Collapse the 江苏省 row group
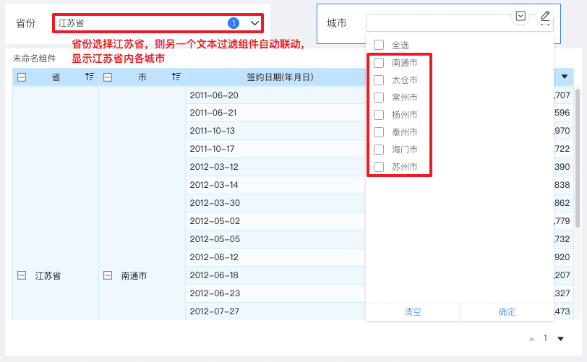The height and width of the screenshot is (362, 587). 22,275
